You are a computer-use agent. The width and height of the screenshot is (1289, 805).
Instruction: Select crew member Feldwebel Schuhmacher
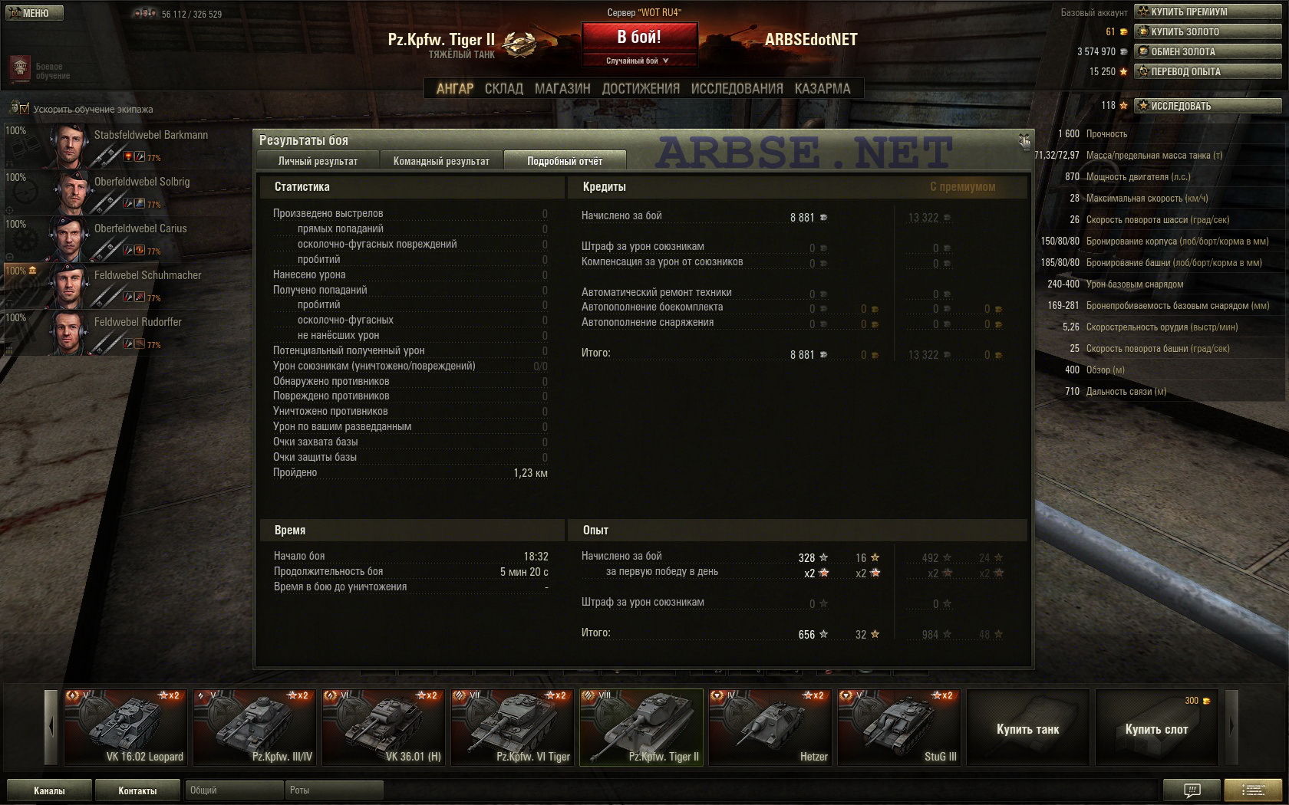pyautogui.click(x=127, y=285)
